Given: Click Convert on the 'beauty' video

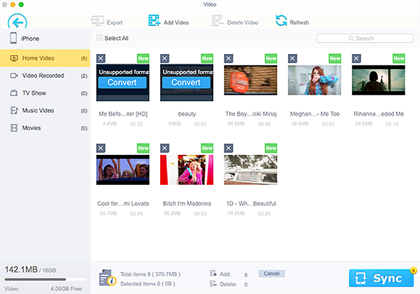Looking at the screenshot, I should click(x=186, y=82).
